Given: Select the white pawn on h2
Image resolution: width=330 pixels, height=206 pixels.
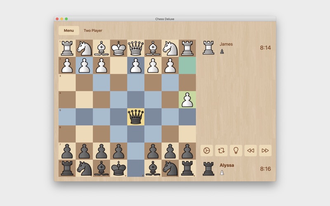Looking at the screenshot, I should tap(67, 66).
